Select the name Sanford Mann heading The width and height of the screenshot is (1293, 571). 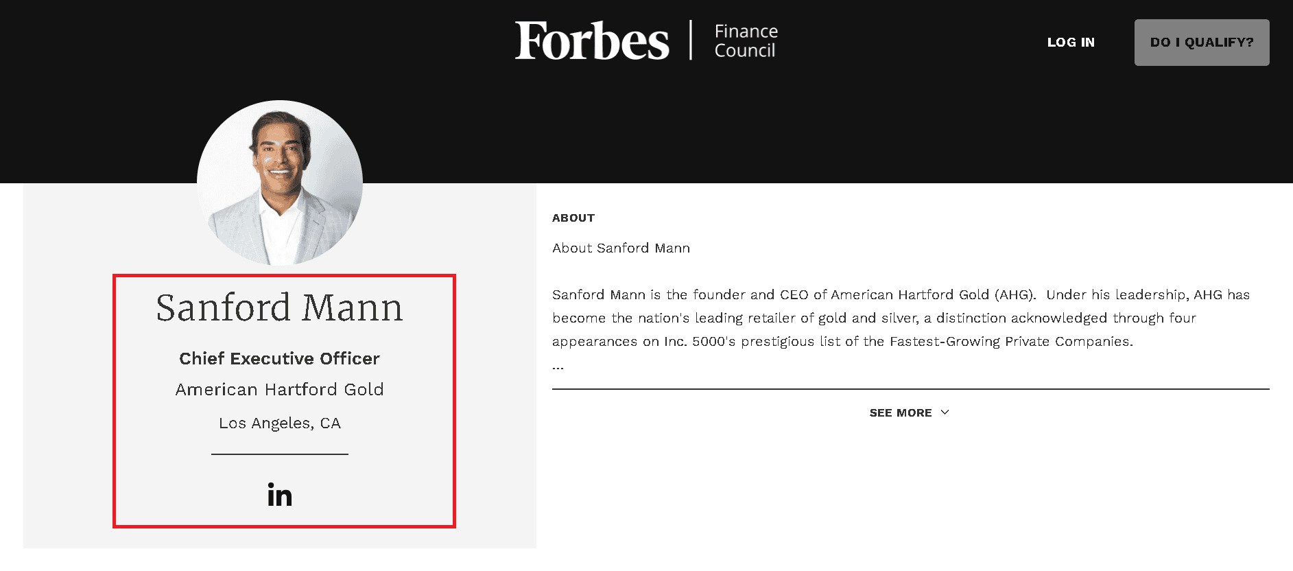coord(278,307)
